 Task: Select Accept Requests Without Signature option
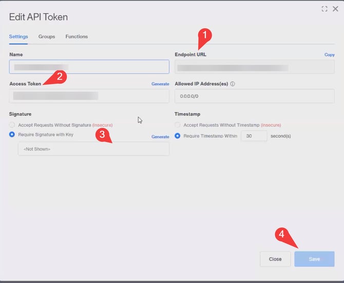click(x=12, y=125)
